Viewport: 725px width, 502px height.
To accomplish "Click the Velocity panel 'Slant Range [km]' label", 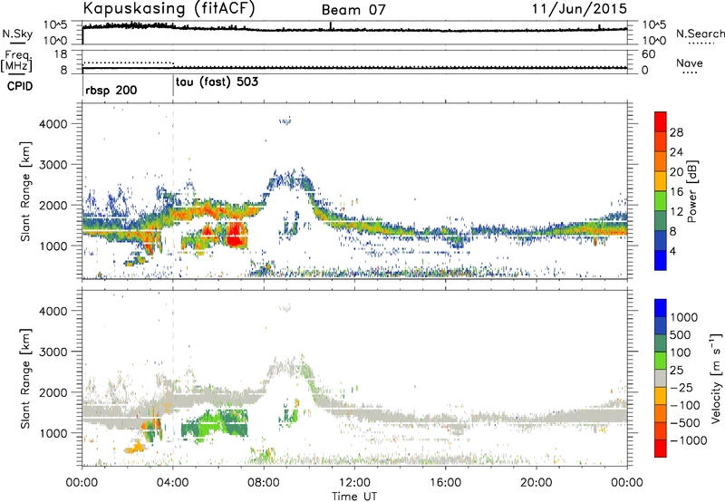I will pyautogui.click(x=25, y=378).
